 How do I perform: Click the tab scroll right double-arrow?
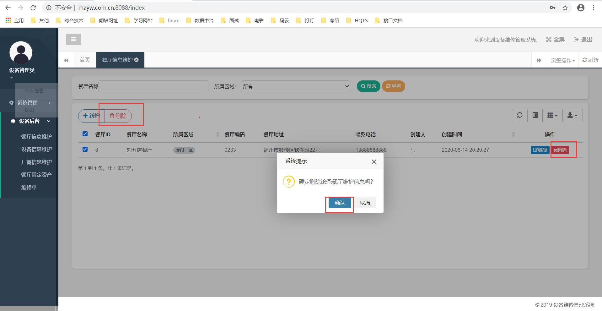(539, 60)
